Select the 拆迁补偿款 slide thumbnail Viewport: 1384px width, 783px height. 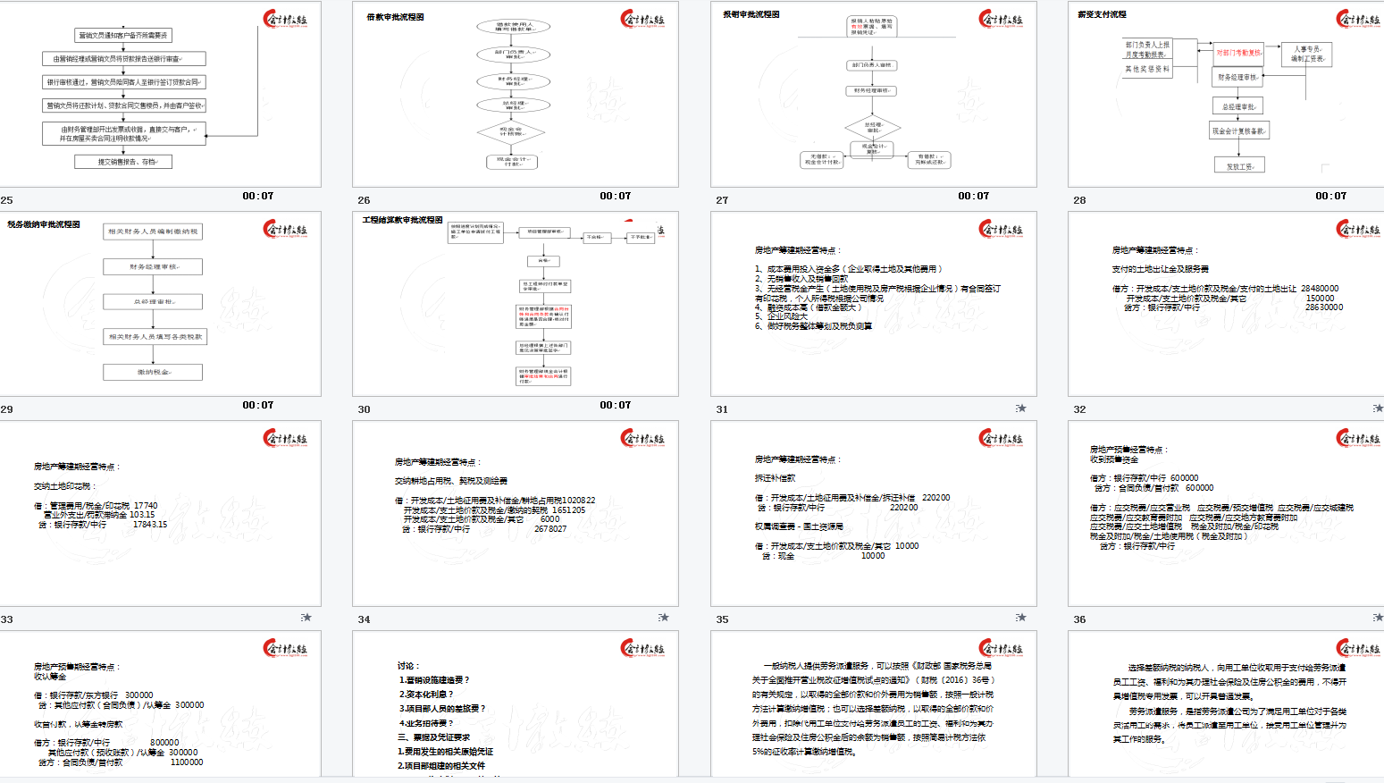tap(874, 513)
